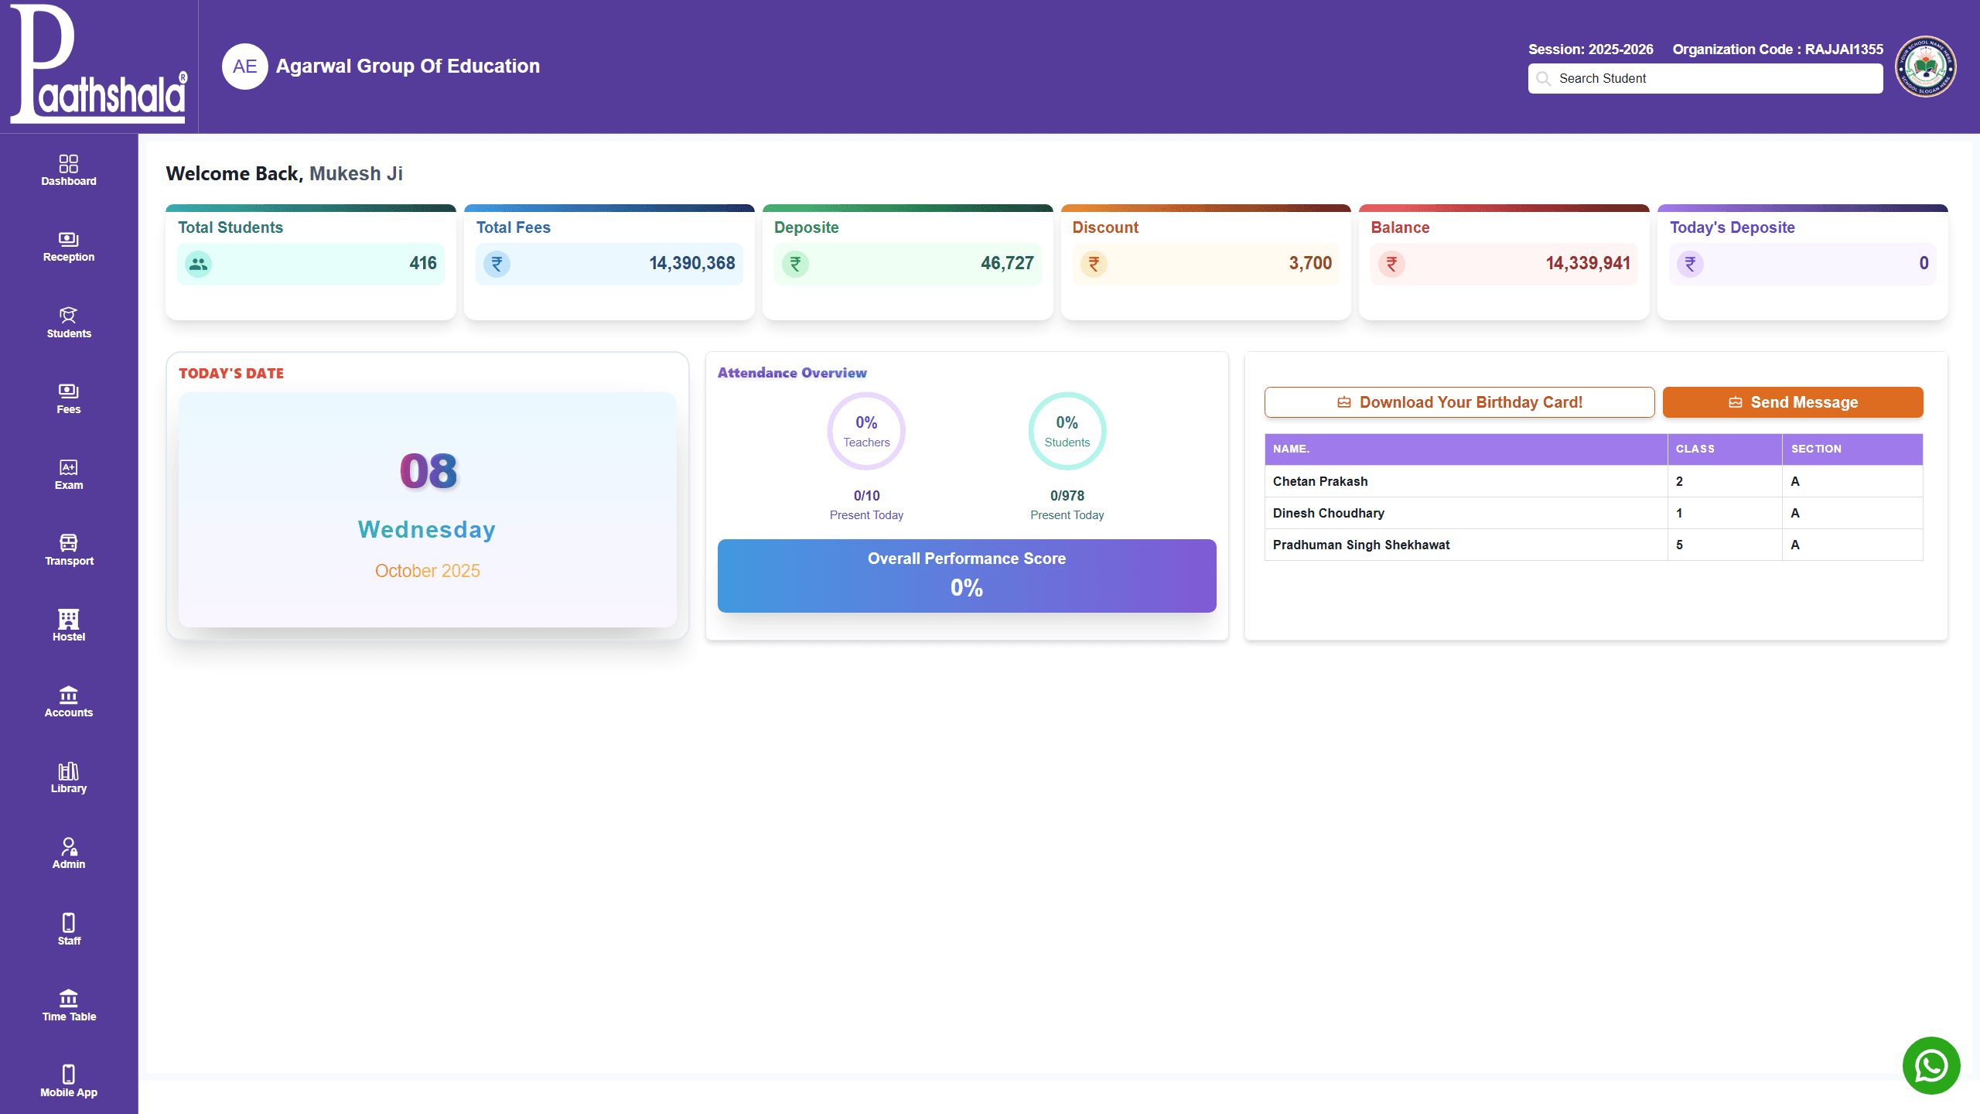This screenshot has height=1114, width=1980.
Task: Open the WhatsApp chat icon
Action: 1930,1066
